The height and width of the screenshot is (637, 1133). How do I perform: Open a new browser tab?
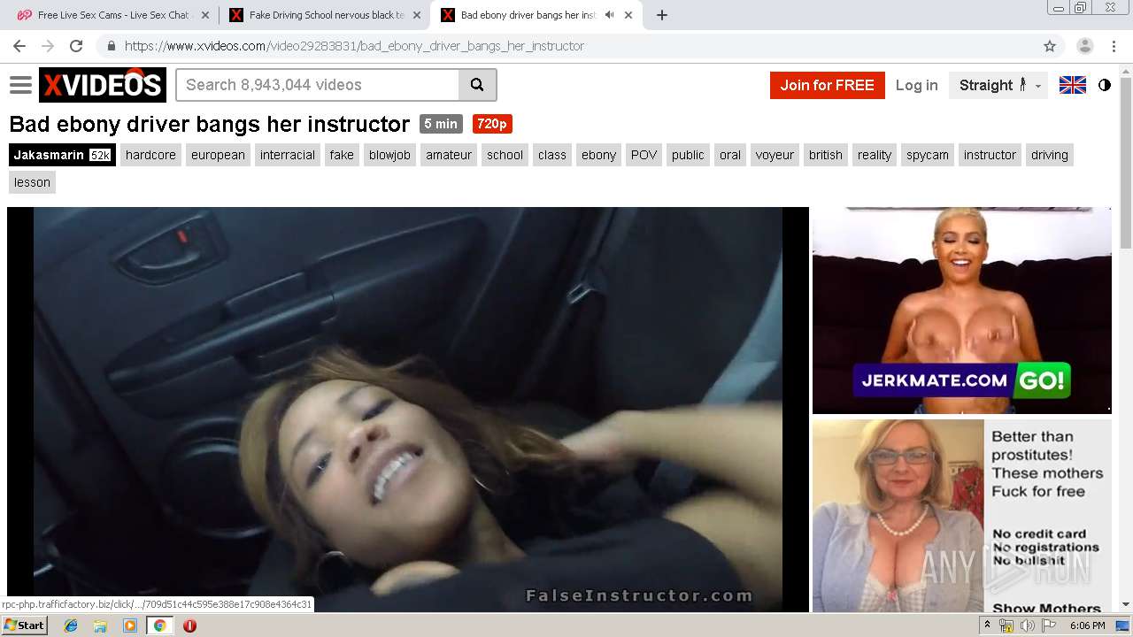[661, 15]
